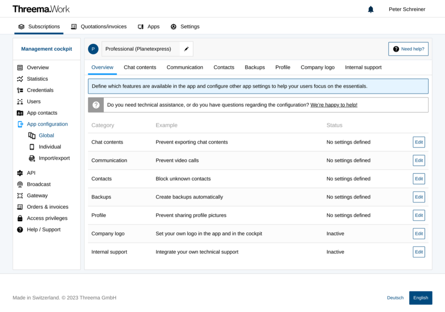This screenshot has height=312, width=445.
Task: Click the notification bell icon
Action: (371, 9)
